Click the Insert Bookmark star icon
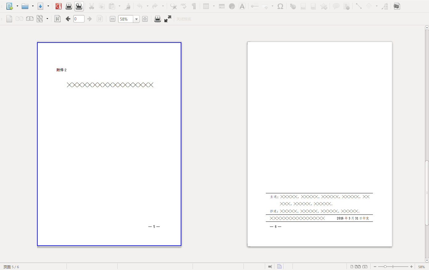 pyautogui.click(x=324, y=6)
